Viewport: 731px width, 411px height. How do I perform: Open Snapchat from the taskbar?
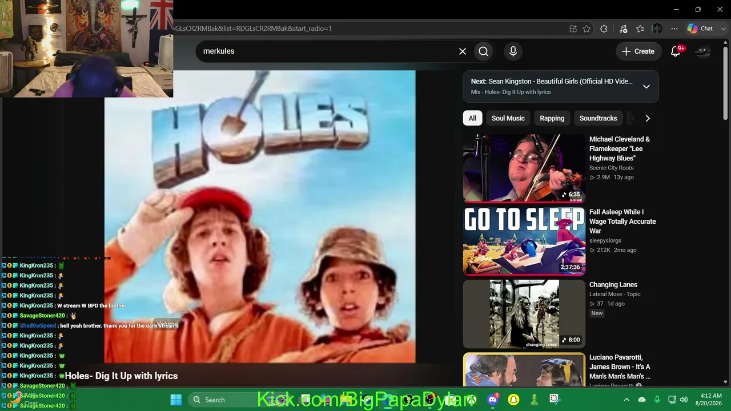(513, 400)
